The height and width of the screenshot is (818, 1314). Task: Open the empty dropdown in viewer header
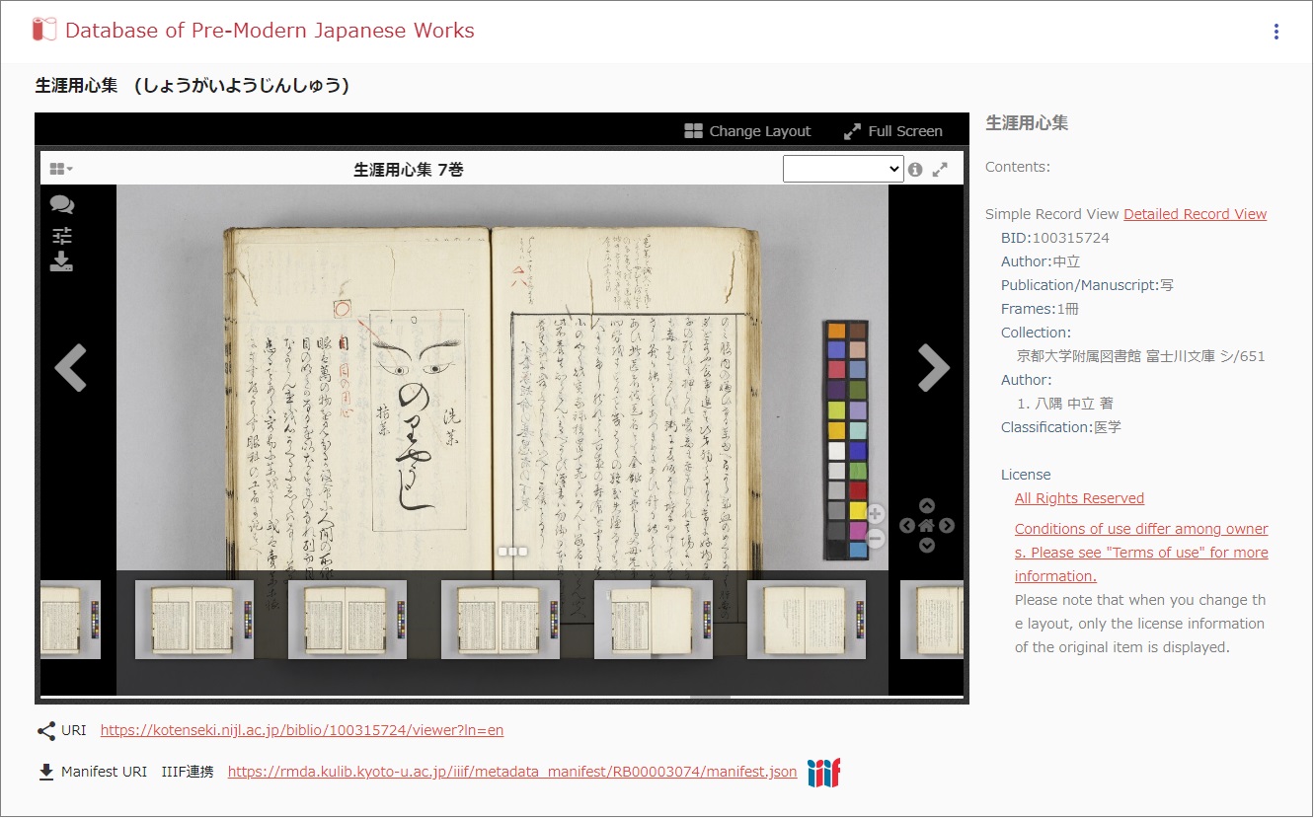pos(843,169)
